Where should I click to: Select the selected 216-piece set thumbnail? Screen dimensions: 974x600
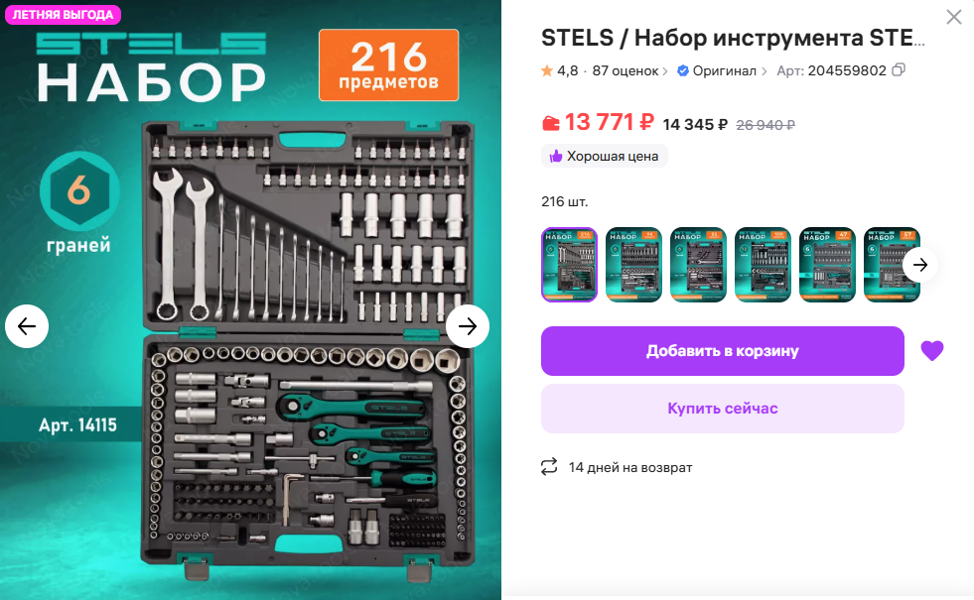[x=569, y=265]
